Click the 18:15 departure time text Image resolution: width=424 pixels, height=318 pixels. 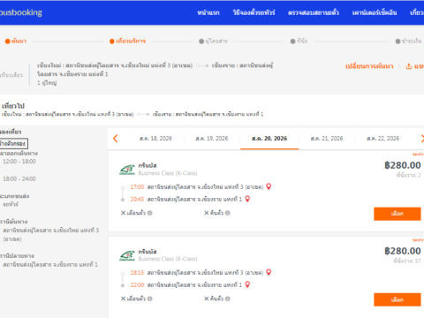click(x=137, y=273)
